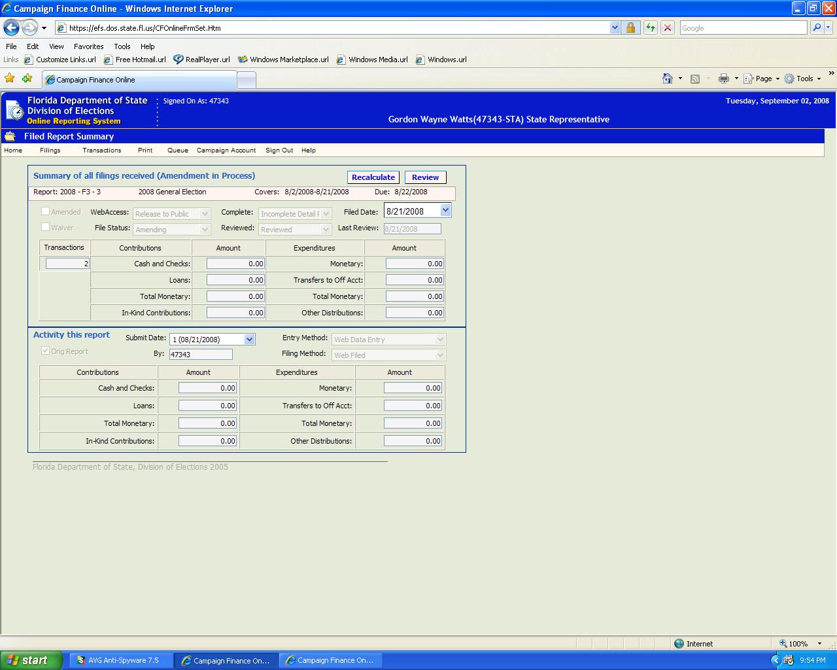Open the Complete status dropdown

coord(295,214)
